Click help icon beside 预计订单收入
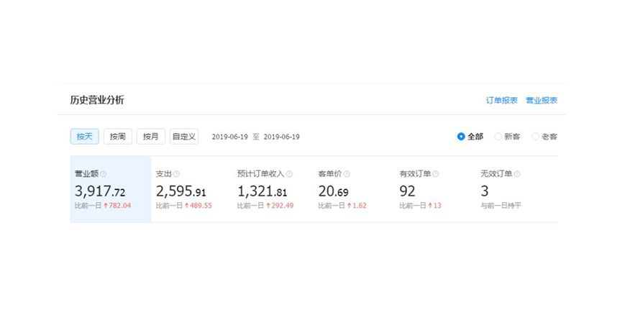This screenshot has height=310, width=625. click(289, 174)
